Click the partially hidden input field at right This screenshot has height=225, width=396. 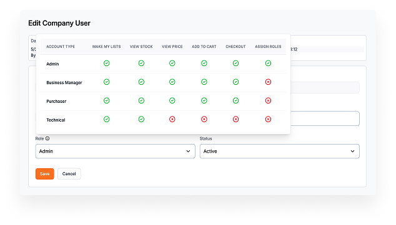[x=325, y=118]
